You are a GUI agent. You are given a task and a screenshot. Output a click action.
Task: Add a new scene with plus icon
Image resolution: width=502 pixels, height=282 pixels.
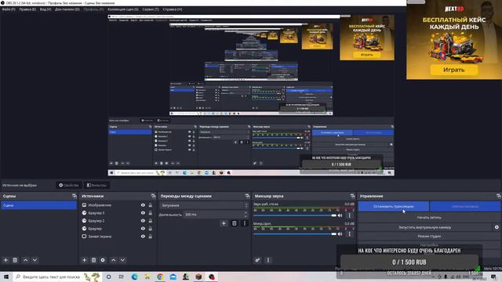click(5, 260)
